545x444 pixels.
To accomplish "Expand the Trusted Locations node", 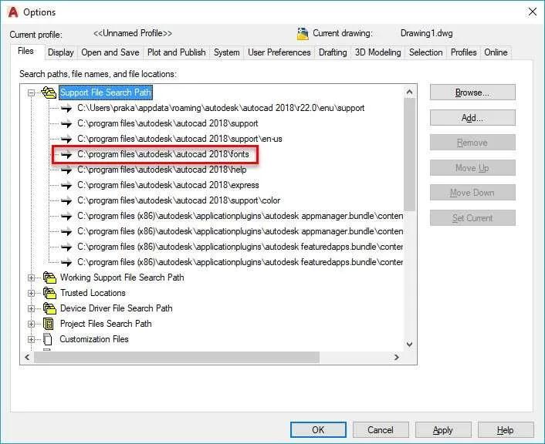I will [x=32, y=293].
